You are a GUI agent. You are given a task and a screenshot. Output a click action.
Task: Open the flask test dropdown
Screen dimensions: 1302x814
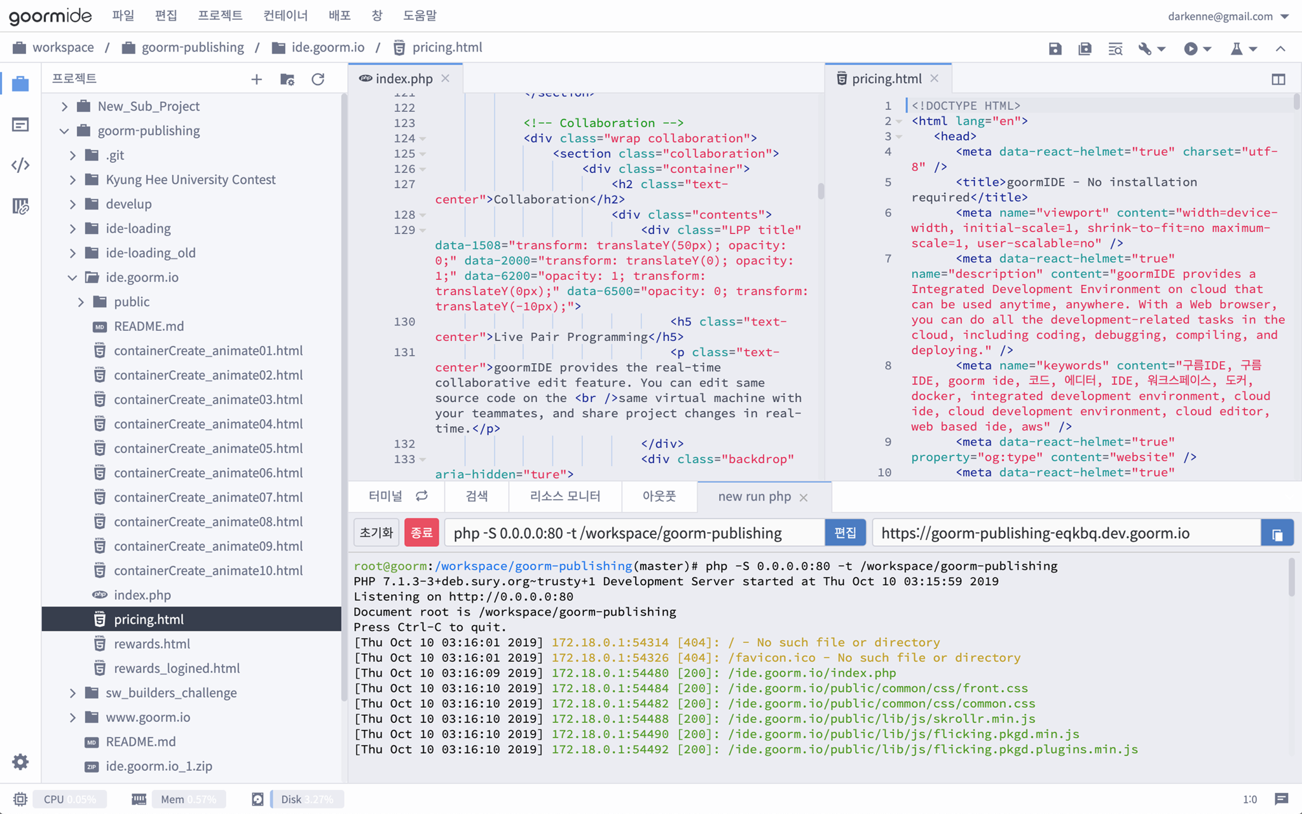pyautogui.click(x=1243, y=48)
